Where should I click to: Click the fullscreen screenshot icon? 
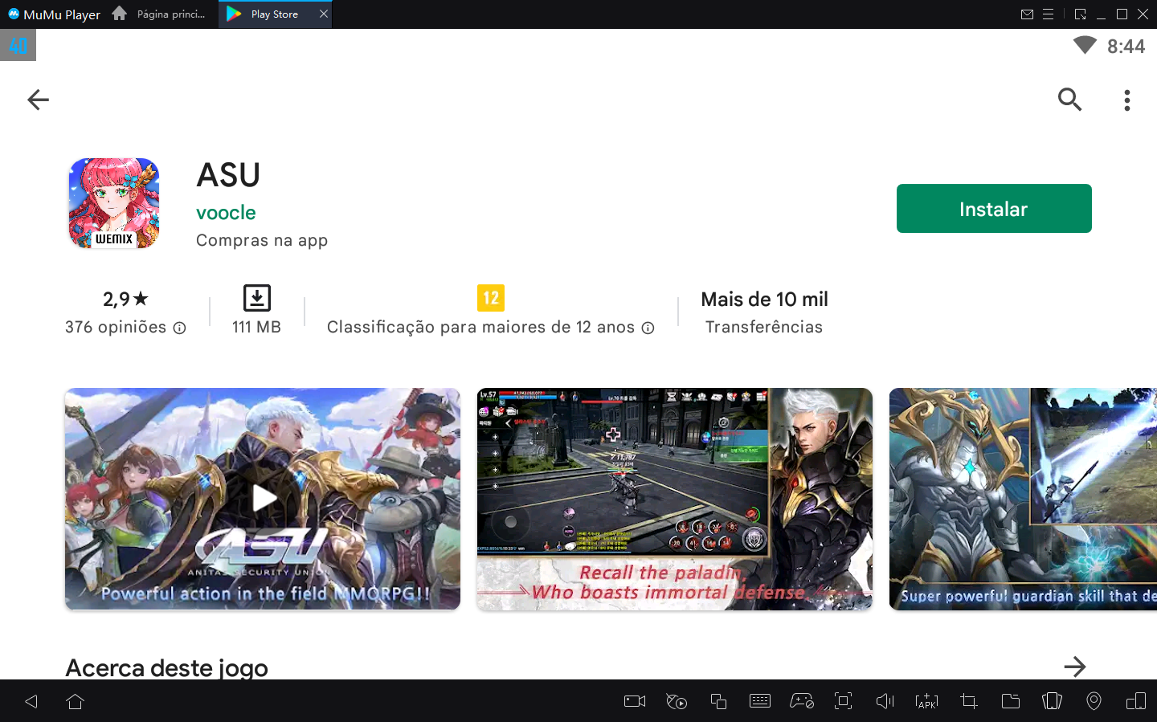pyautogui.click(x=843, y=701)
